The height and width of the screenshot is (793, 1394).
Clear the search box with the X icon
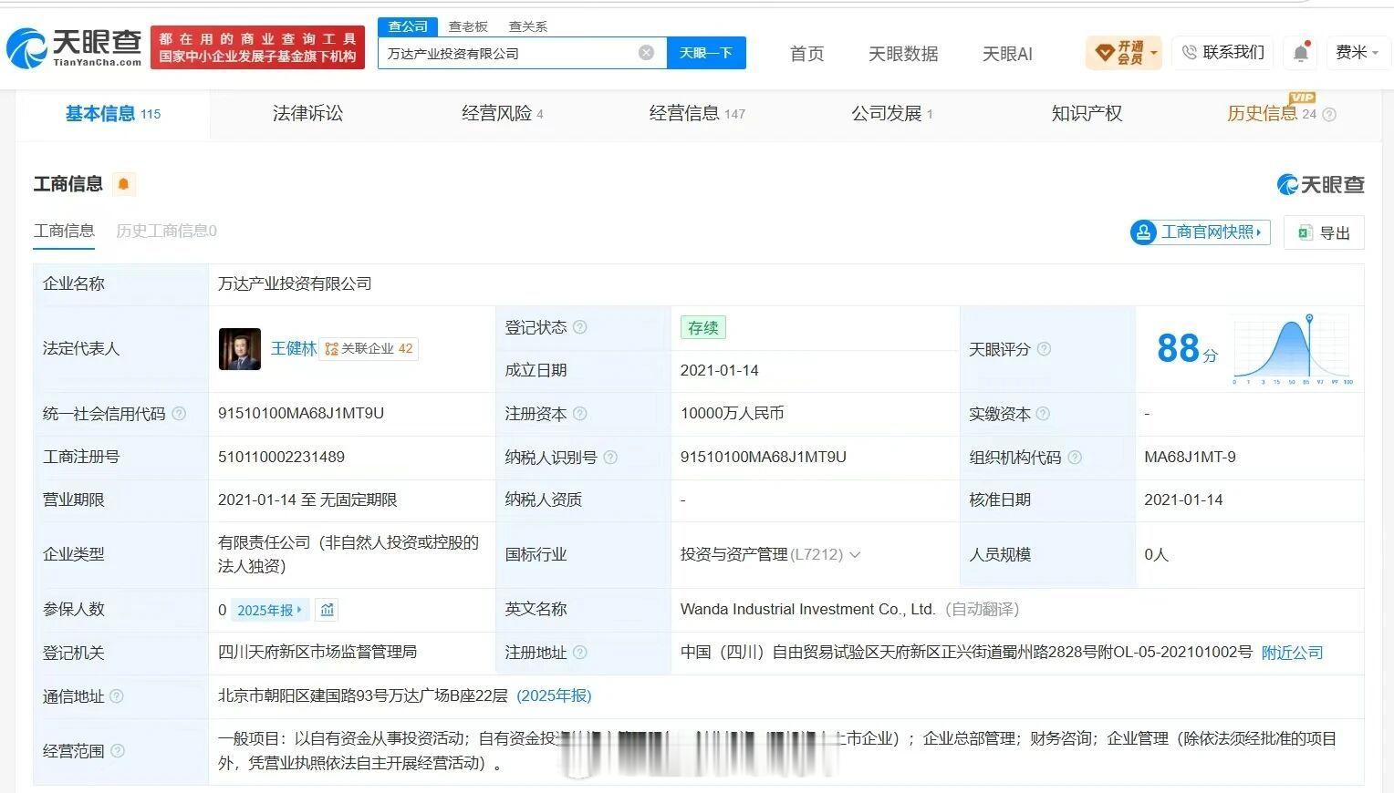pos(646,53)
